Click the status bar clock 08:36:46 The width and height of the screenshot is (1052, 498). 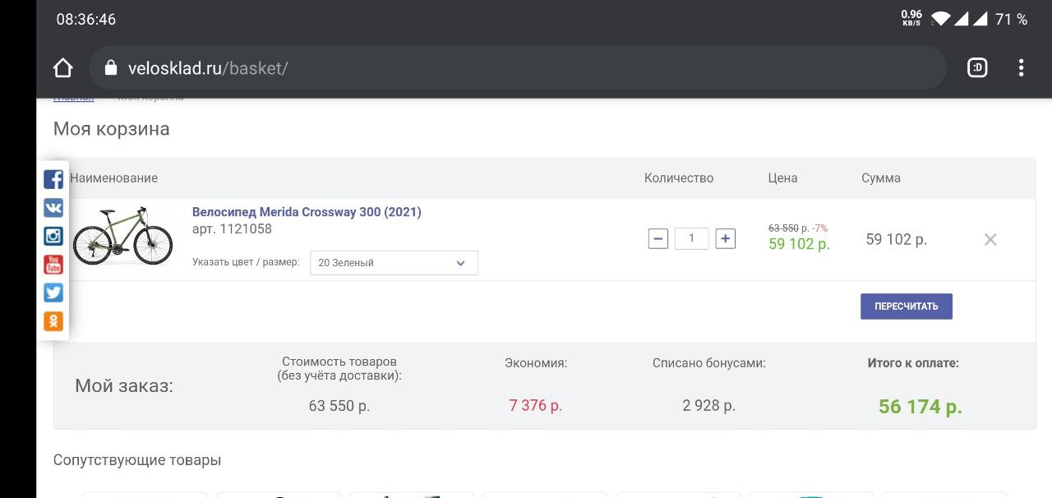(x=86, y=19)
